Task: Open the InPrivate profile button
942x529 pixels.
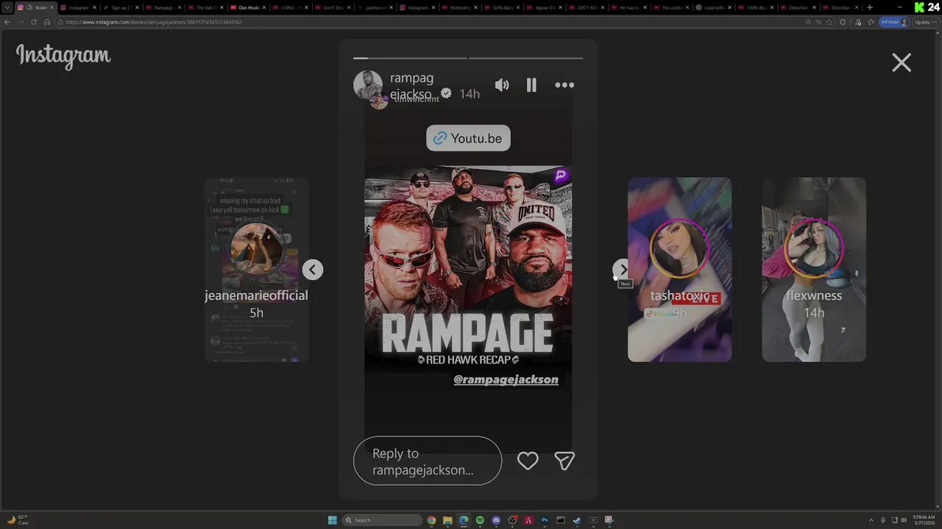Action: click(x=895, y=22)
